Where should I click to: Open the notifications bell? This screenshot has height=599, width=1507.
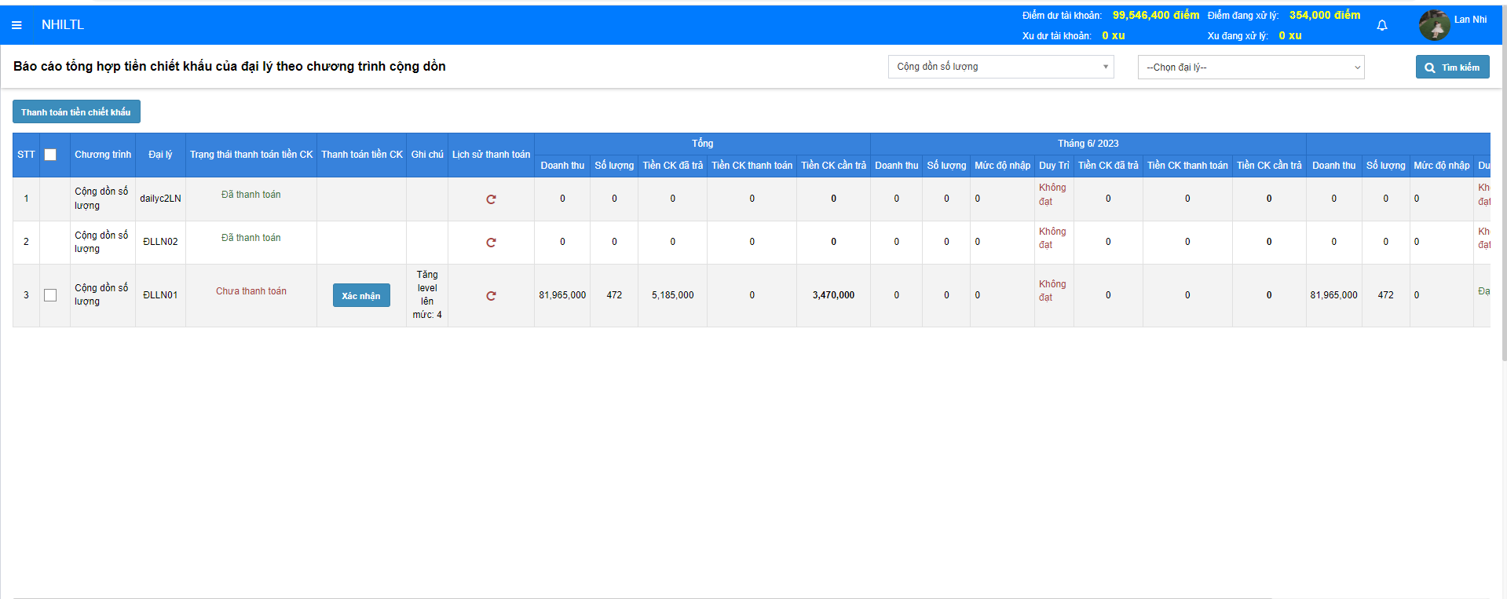tap(1382, 25)
